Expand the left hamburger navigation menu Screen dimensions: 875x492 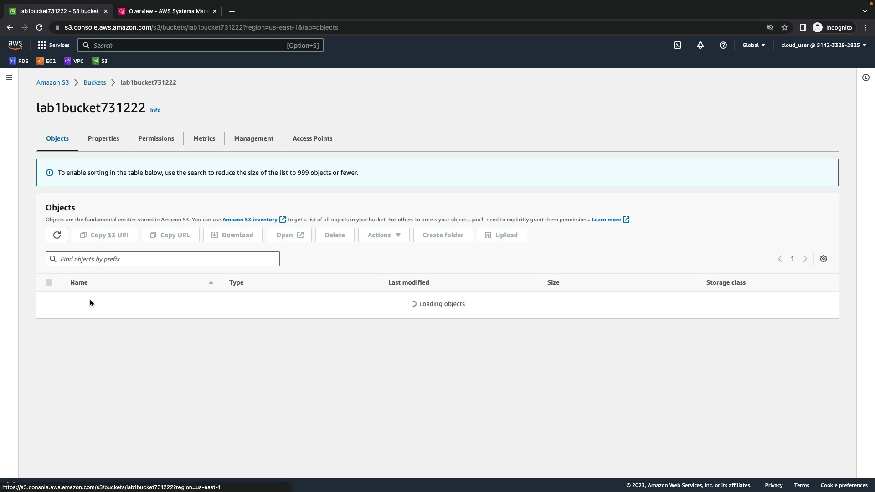point(9,77)
